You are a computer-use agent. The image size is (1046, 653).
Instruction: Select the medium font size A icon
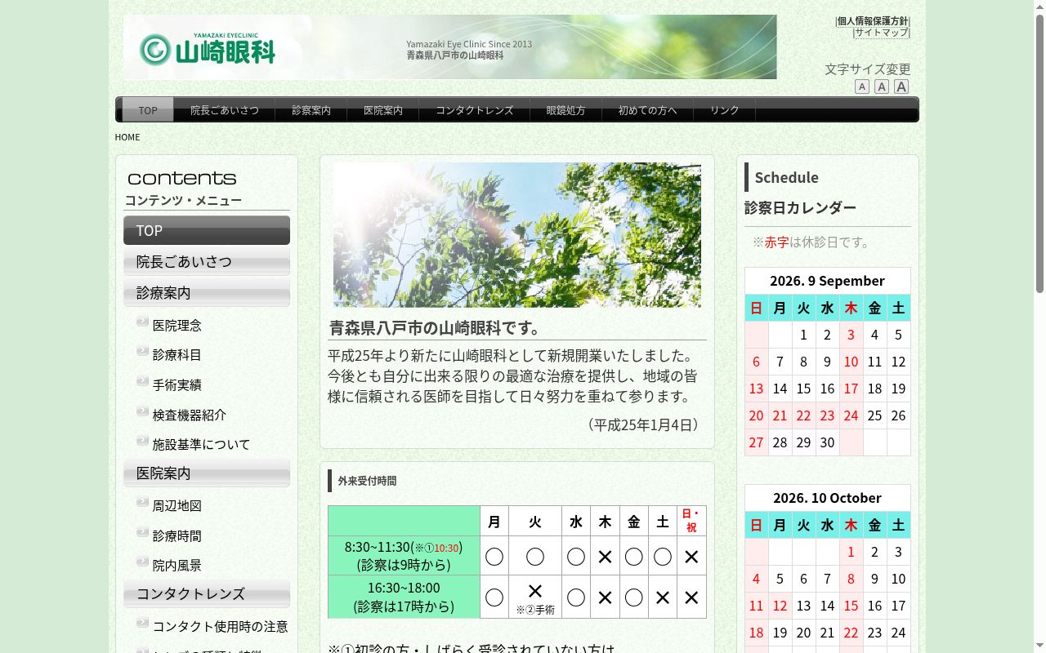coord(882,87)
